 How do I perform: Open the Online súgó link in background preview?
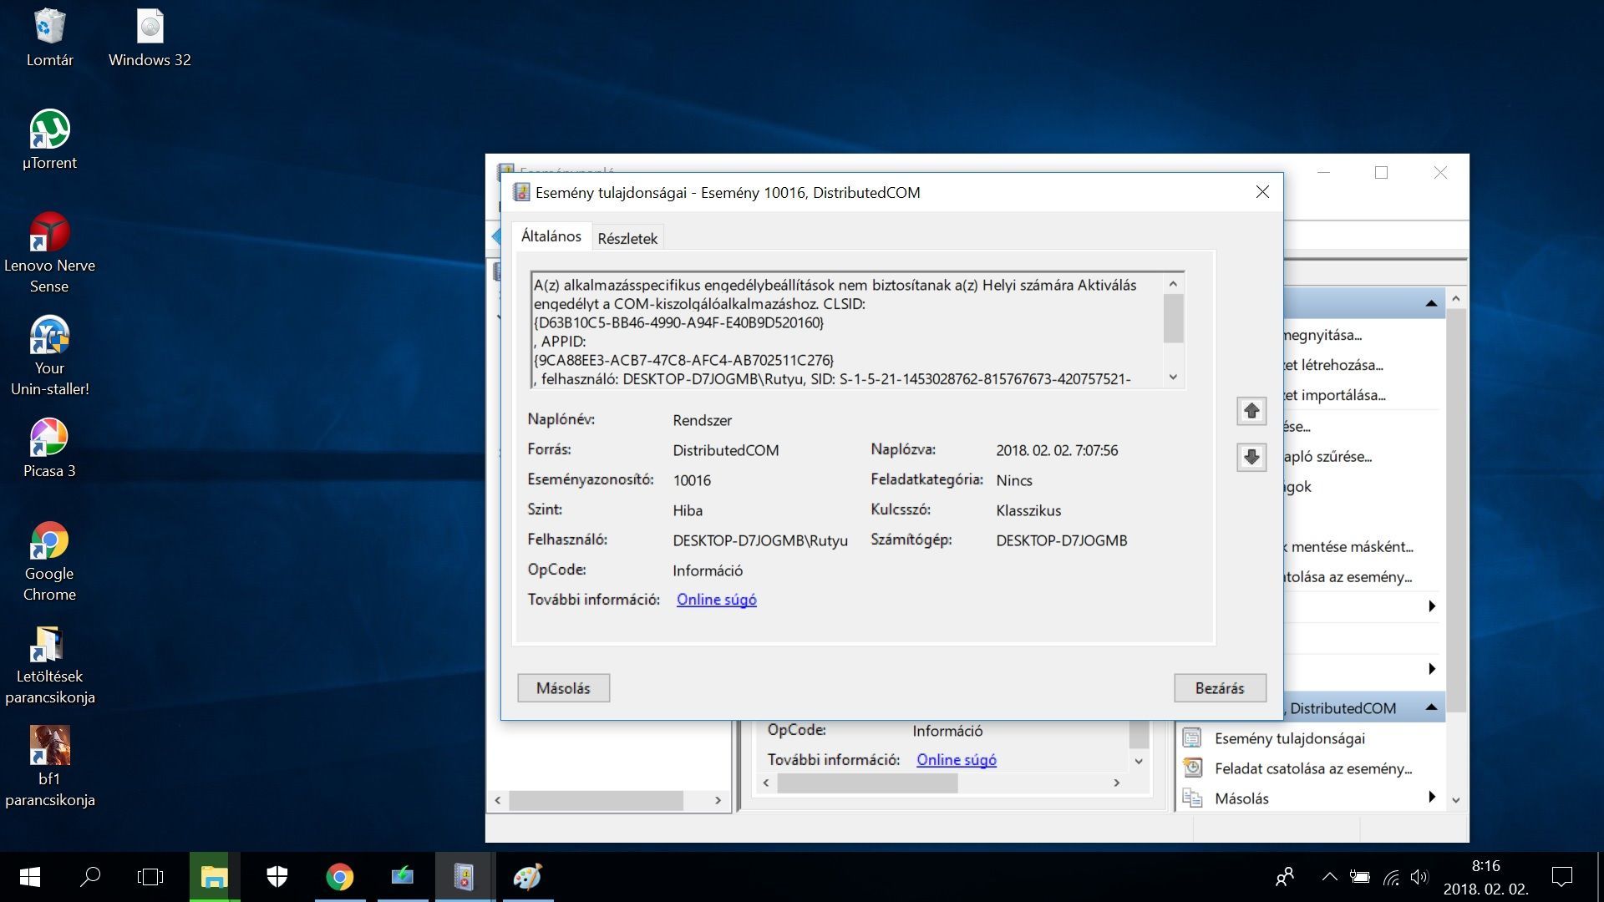pyautogui.click(x=957, y=760)
